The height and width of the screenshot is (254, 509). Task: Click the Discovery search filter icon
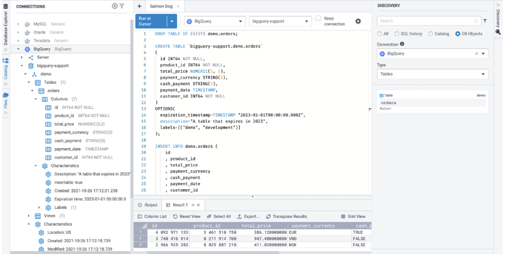[485, 21]
